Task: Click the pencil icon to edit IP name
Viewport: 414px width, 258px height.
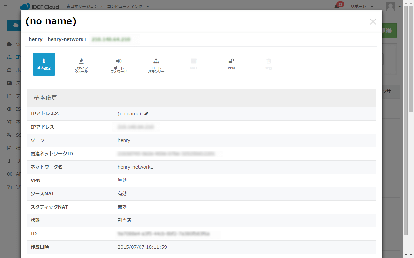Action: (x=146, y=114)
